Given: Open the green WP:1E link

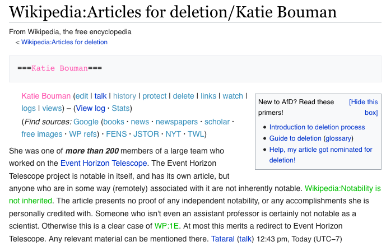Looking at the screenshot, I should click(x=166, y=226).
